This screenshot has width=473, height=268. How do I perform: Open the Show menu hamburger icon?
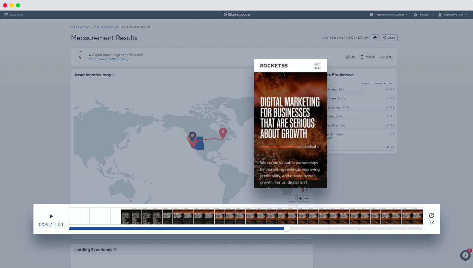pyautogui.click(x=6, y=15)
